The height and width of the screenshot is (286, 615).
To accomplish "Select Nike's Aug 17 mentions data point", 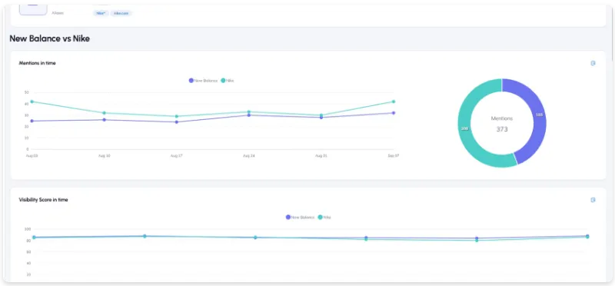I will pyautogui.click(x=177, y=116).
